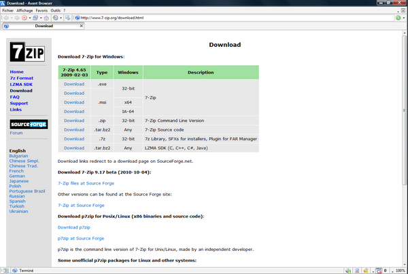The image size is (408, 274).
Task: Click the green Go button icon
Action: click(x=398, y=18)
